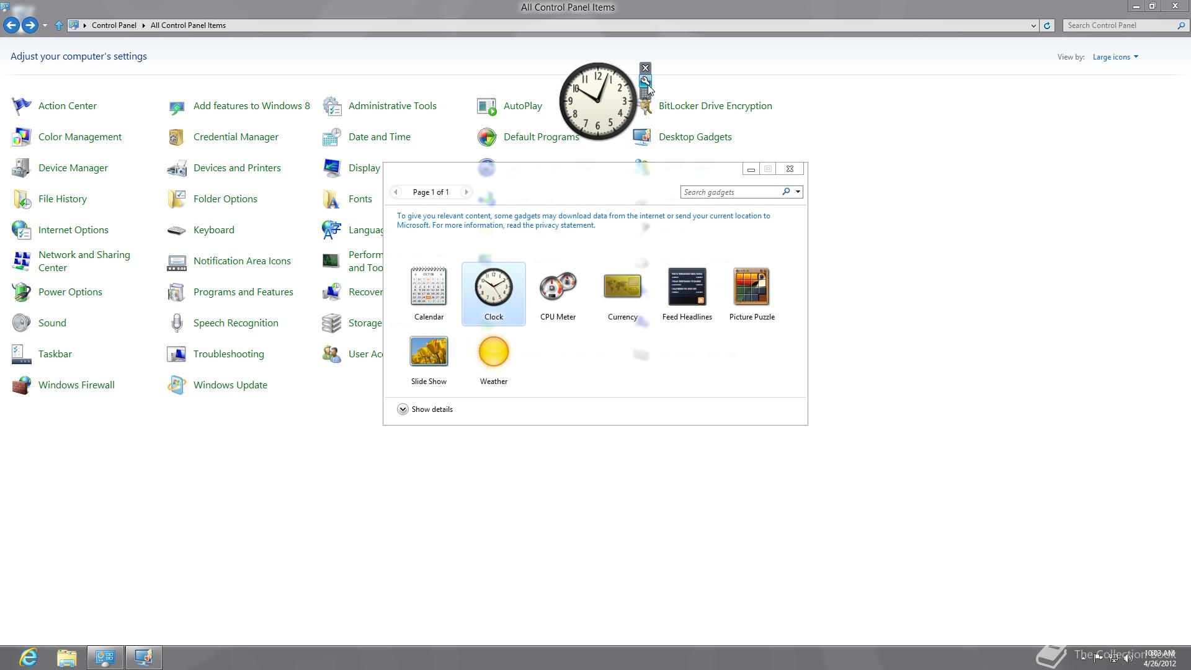Close the desktop clock gadget
This screenshot has height=670, width=1191.
pos(645,68)
